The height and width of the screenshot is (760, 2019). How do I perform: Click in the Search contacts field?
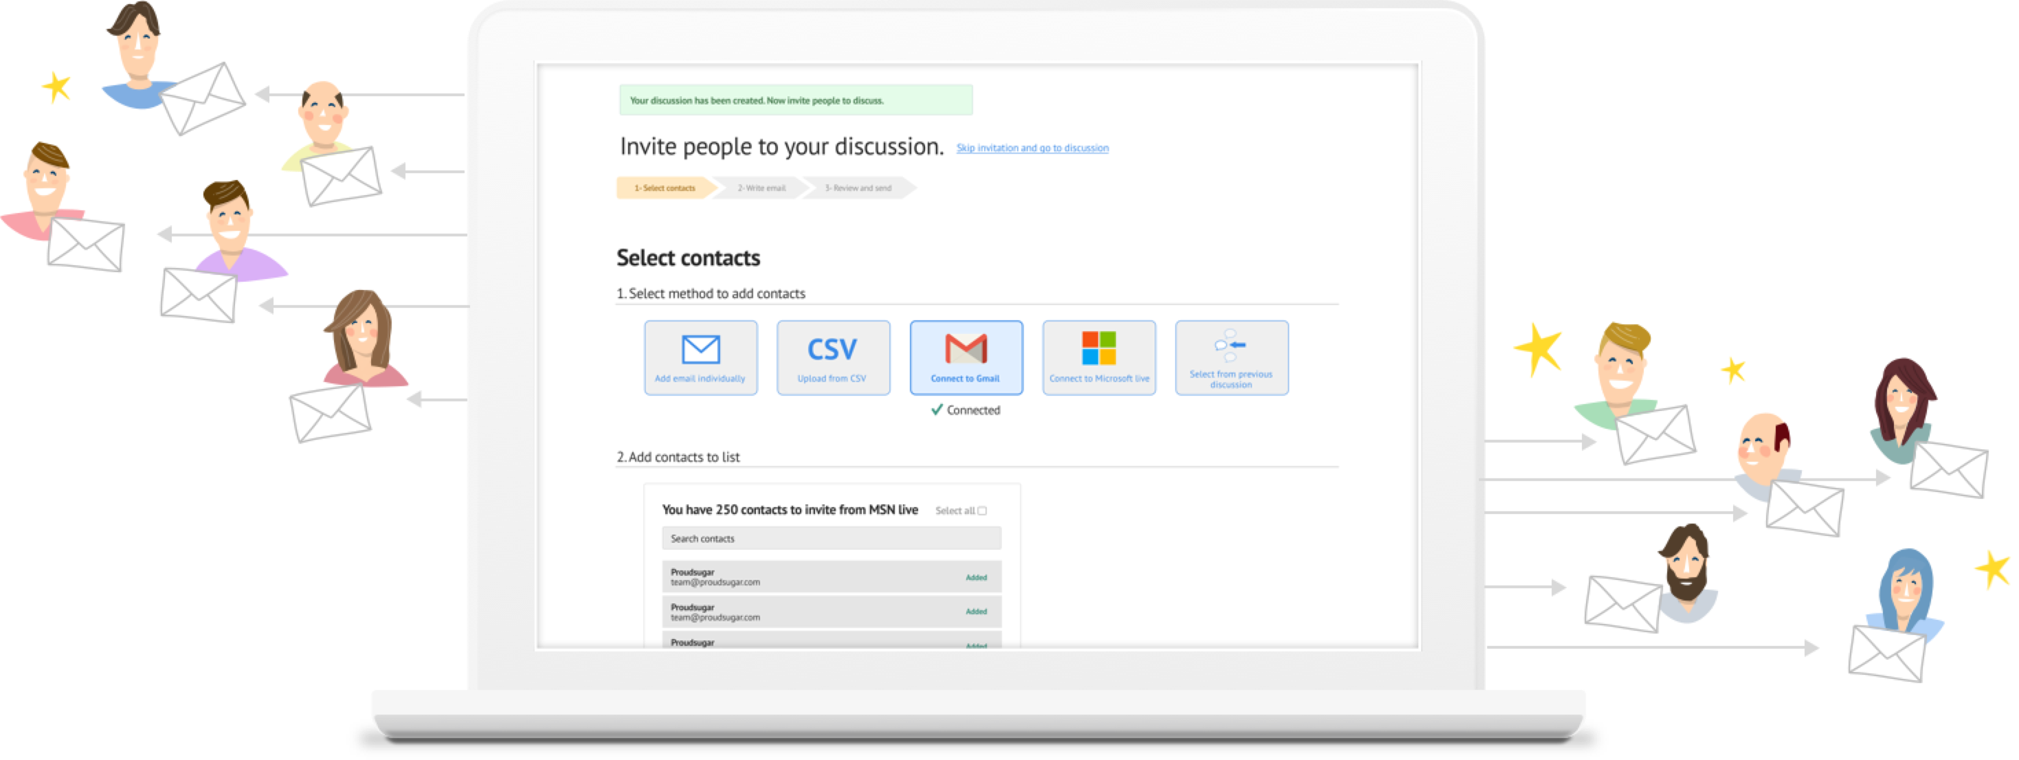[832, 538]
